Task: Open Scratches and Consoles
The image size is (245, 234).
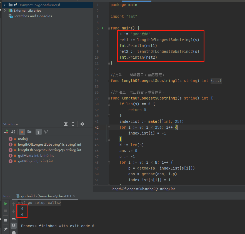Action: coord(33,16)
